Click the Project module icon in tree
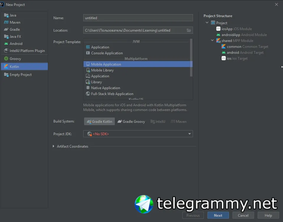Screen dimensions: 283x222 (213, 23)
